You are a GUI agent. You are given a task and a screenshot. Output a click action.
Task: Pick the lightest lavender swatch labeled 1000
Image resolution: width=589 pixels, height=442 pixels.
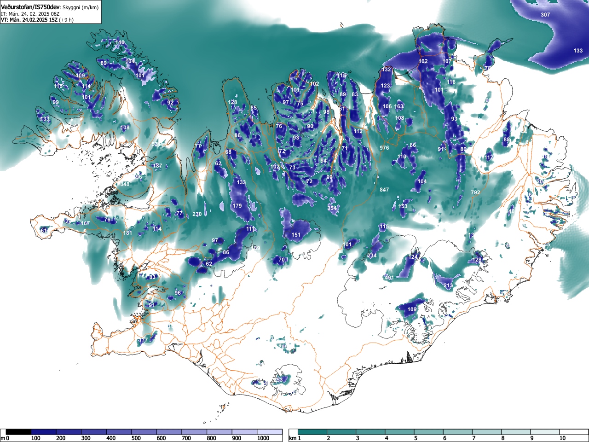coord(270,432)
